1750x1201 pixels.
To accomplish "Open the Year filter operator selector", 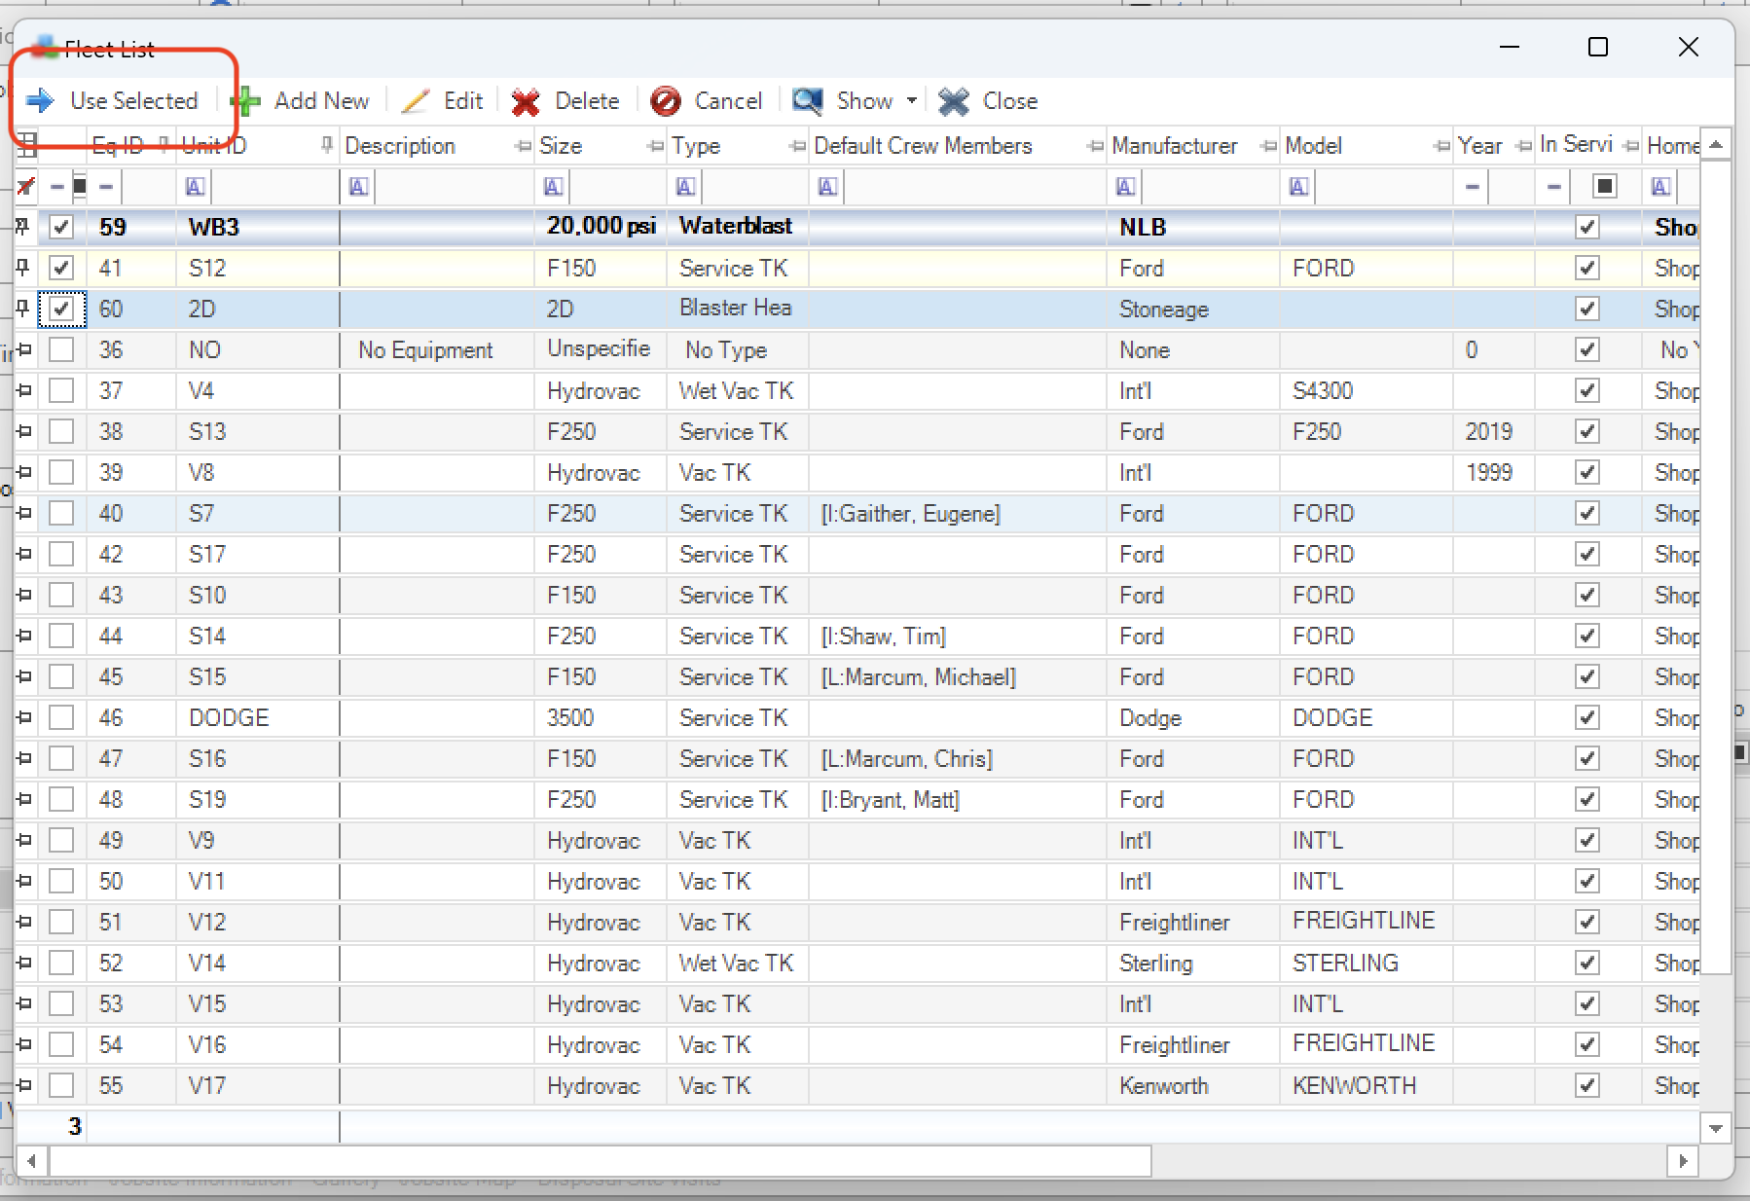I will pos(1473,186).
